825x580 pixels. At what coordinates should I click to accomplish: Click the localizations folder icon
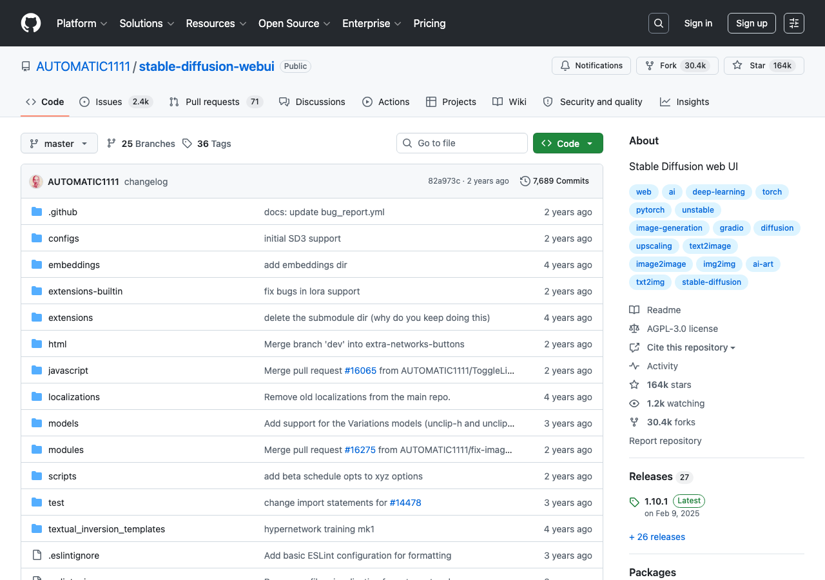point(37,397)
